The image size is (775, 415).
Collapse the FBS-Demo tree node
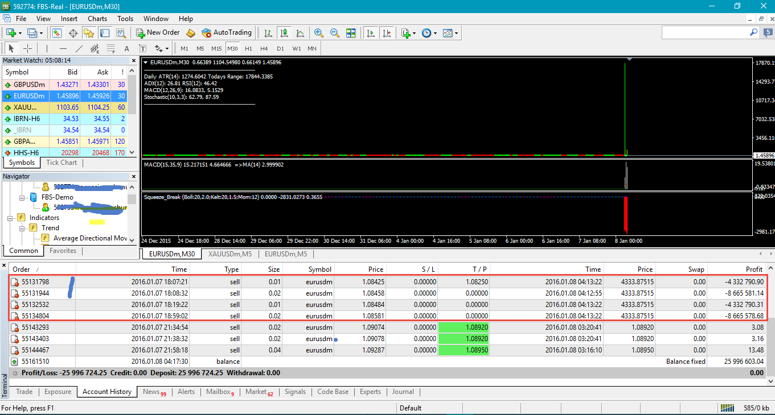[x=22, y=197]
